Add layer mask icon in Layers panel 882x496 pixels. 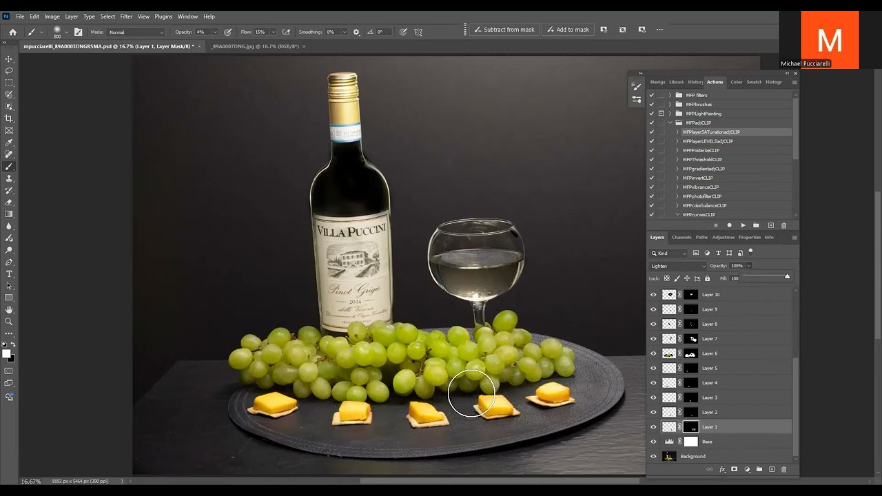[734, 469]
